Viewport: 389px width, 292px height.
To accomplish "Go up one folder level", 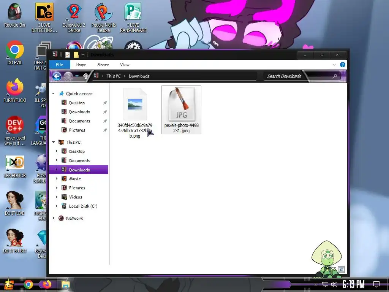I will pyautogui.click(x=85, y=76).
